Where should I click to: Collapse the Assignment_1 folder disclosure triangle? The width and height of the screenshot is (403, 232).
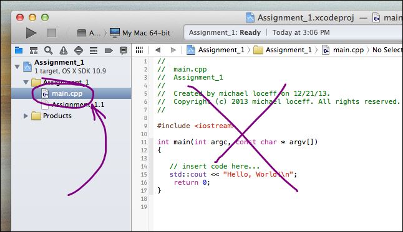pos(26,82)
